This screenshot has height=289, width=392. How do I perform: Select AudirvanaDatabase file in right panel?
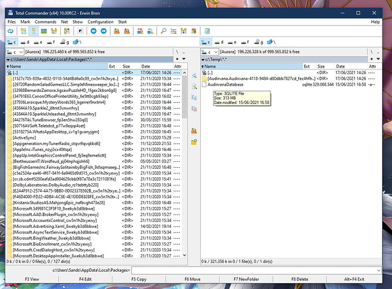(x=289, y=84)
